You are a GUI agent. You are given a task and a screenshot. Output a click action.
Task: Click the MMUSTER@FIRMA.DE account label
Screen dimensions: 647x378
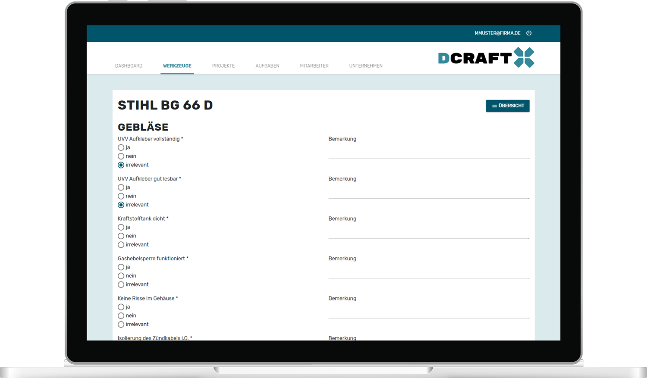[x=497, y=33]
